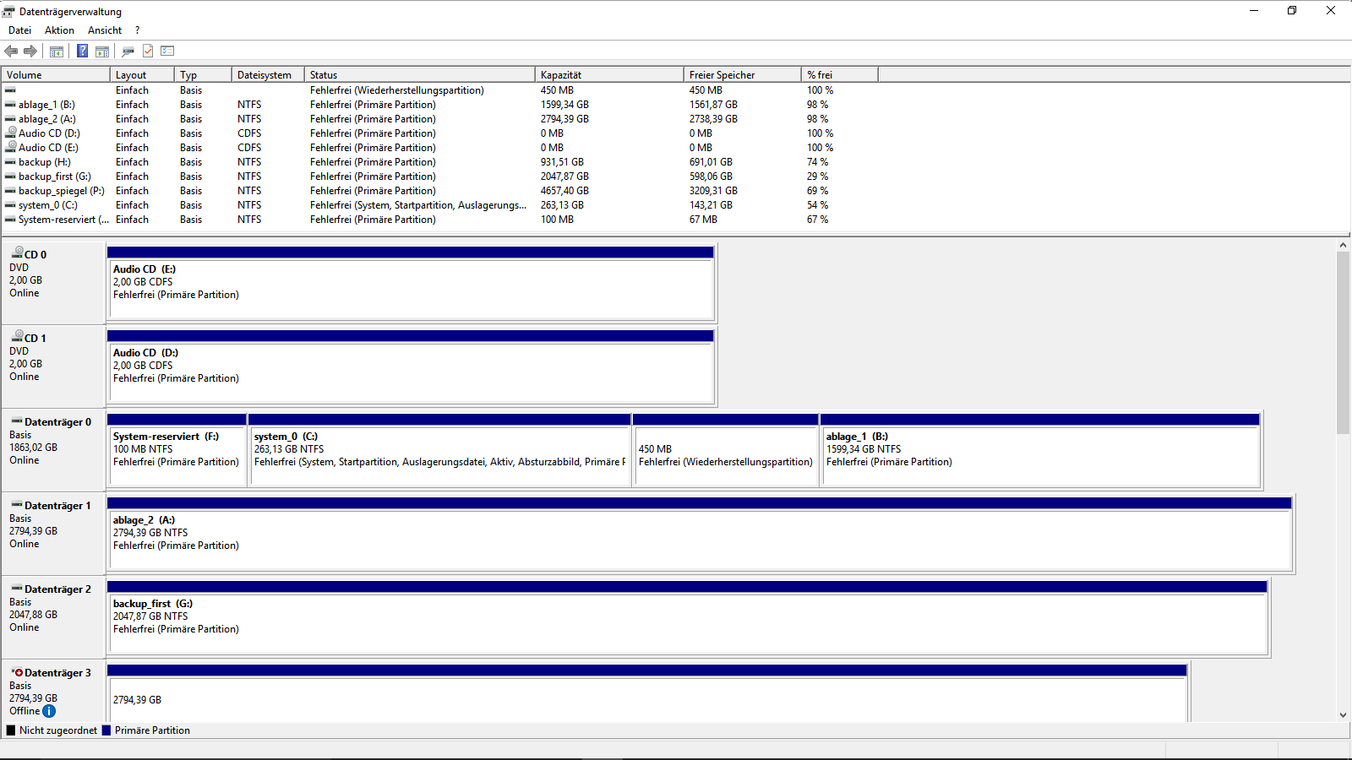Click the drive icon of backup (H:) row

tap(11, 162)
